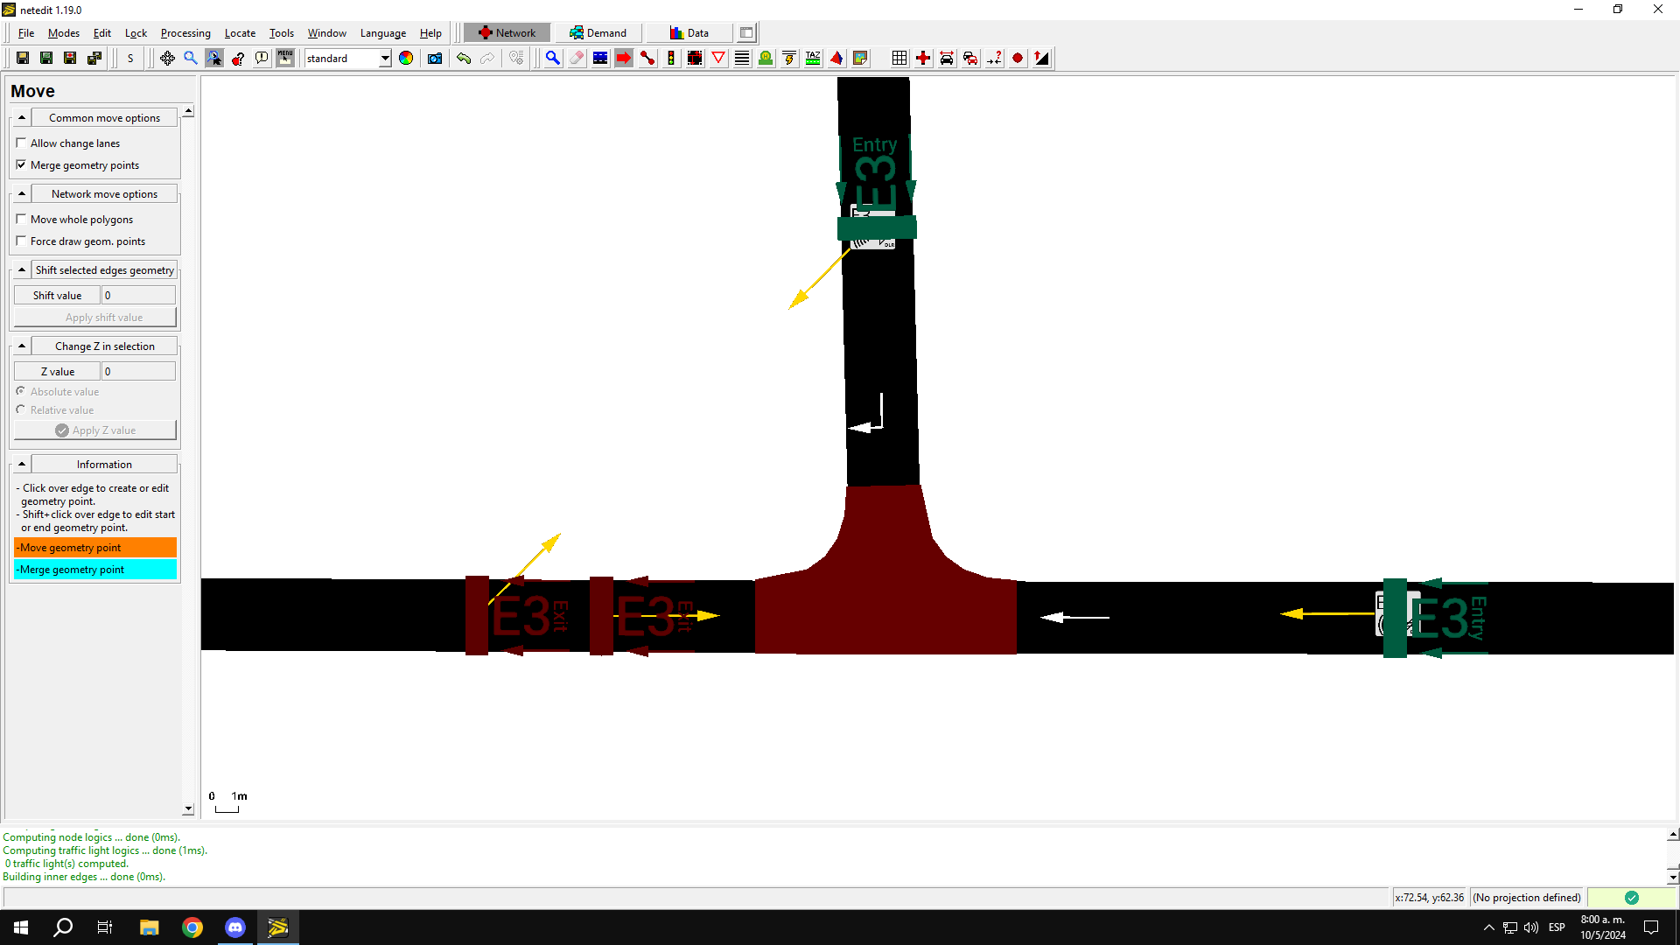
Task: Click the Network supermode button
Action: coord(507,33)
